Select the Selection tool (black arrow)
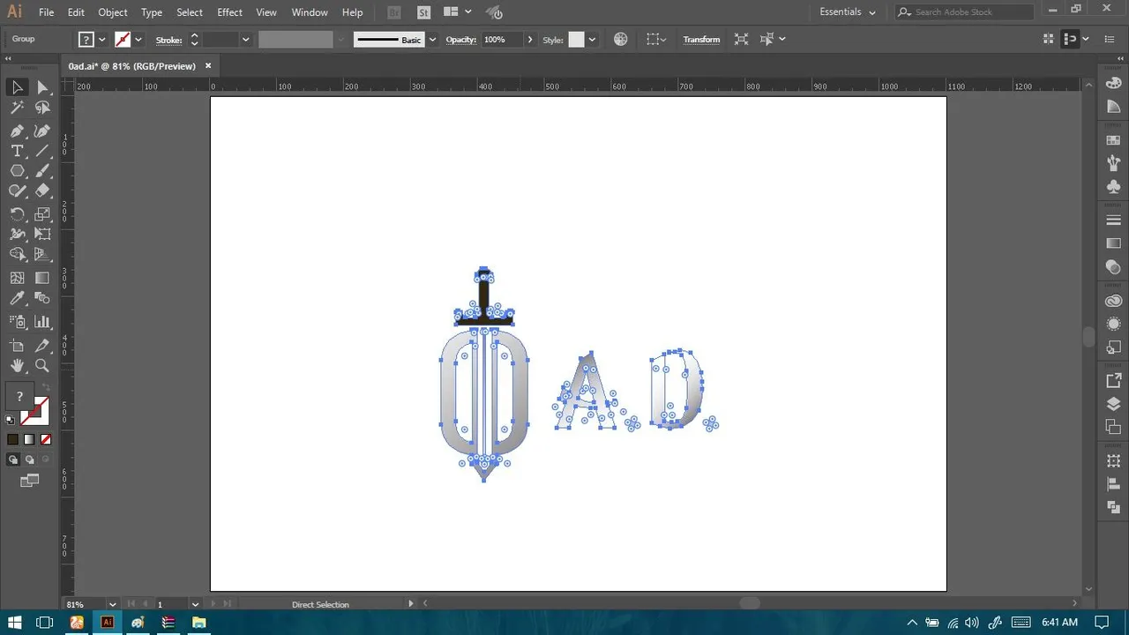1129x635 pixels. click(x=17, y=86)
